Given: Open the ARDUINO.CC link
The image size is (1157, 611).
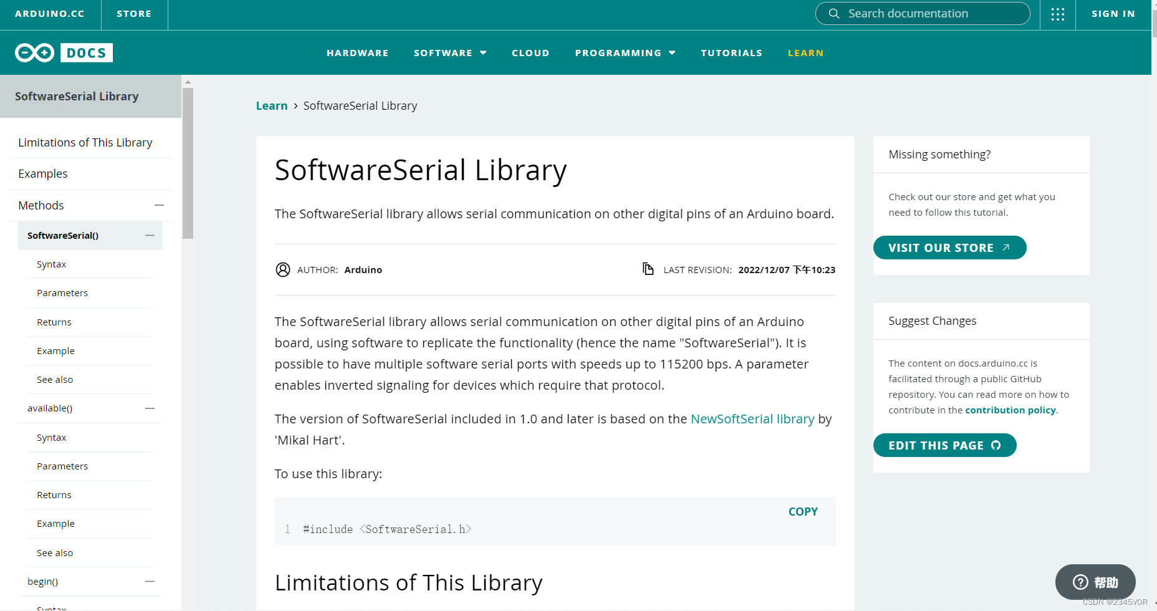Looking at the screenshot, I should (x=50, y=14).
